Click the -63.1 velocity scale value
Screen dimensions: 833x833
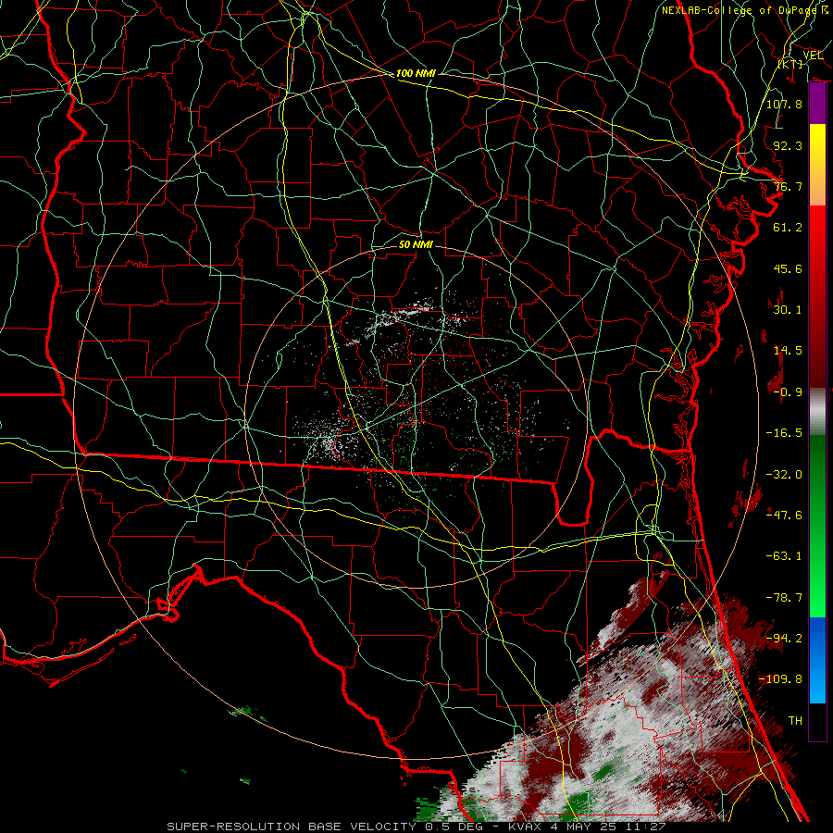784,556
